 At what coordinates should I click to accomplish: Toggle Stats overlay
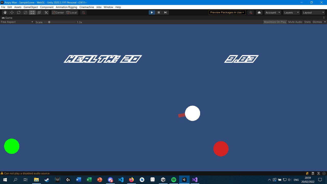pos(308,22)
